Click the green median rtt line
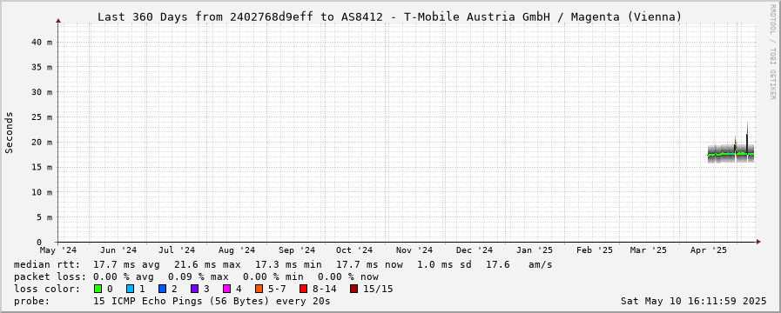This screenshot has height=313, width=781. point(731,154)
